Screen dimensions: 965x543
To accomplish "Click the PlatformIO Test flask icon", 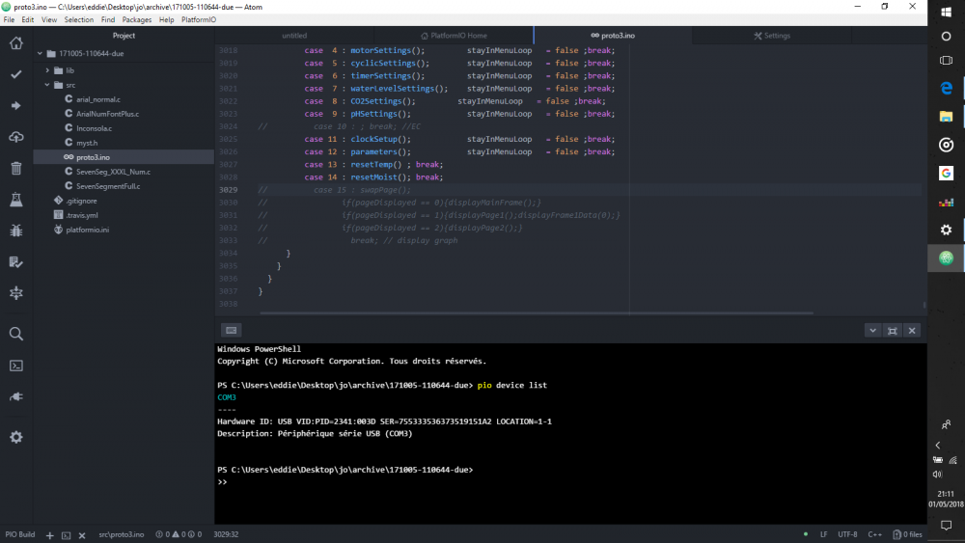I will point(16,200).
